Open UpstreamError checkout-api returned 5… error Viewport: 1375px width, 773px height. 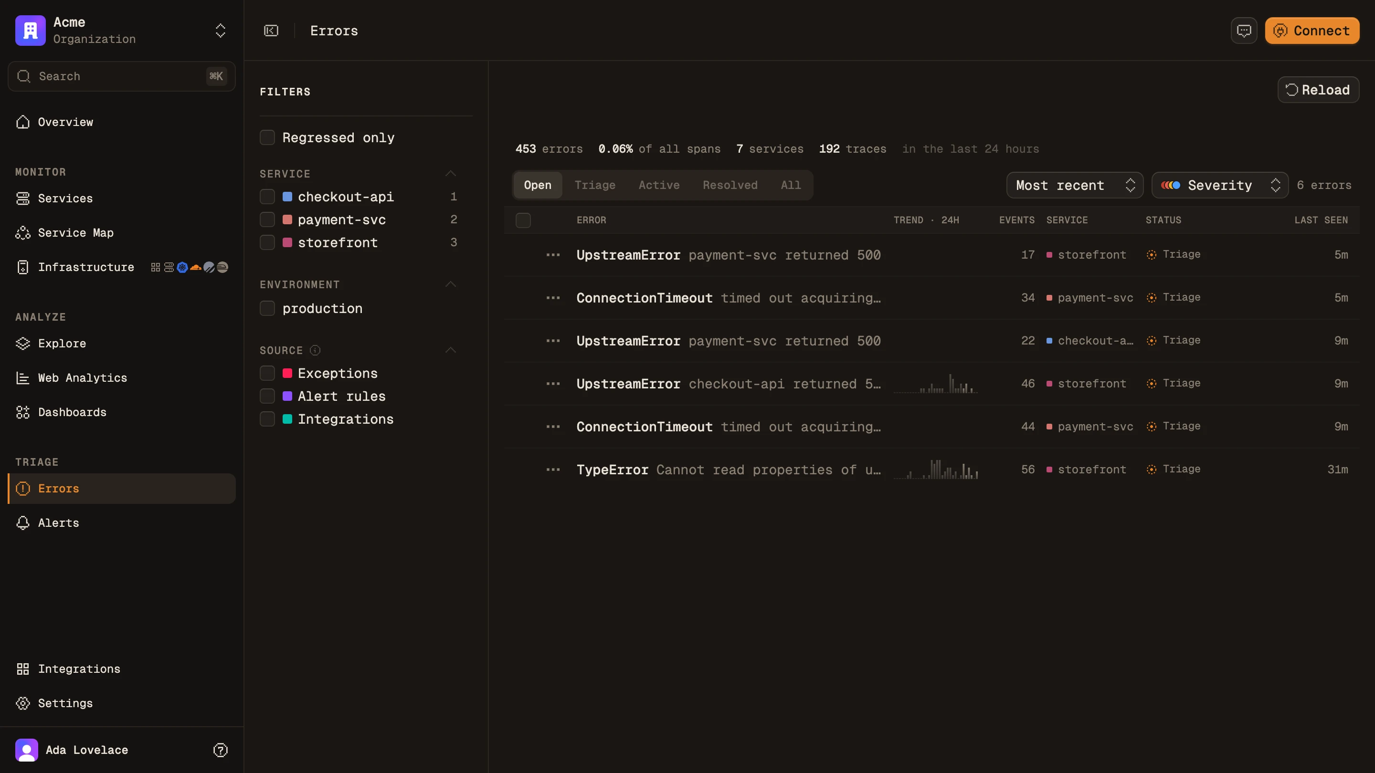(x=729, y=384)
